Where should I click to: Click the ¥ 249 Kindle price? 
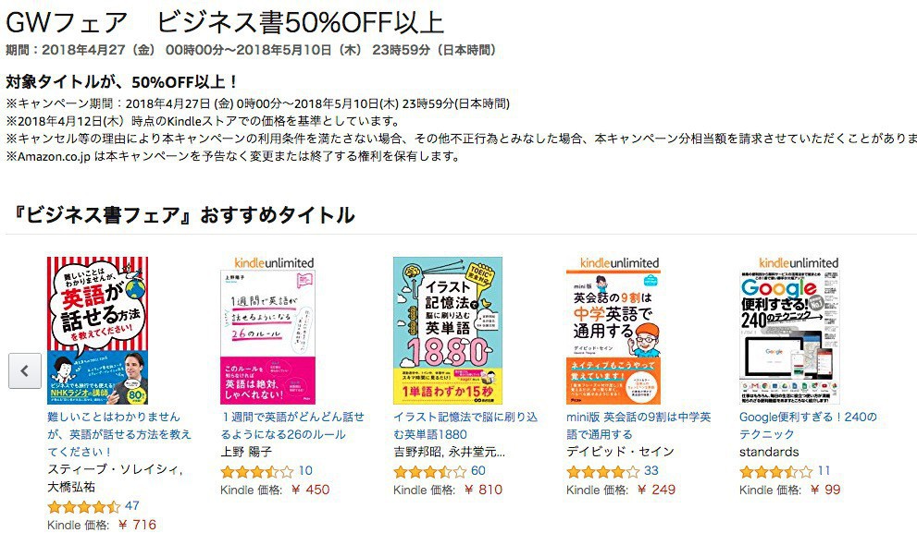(x=656, y=490)
